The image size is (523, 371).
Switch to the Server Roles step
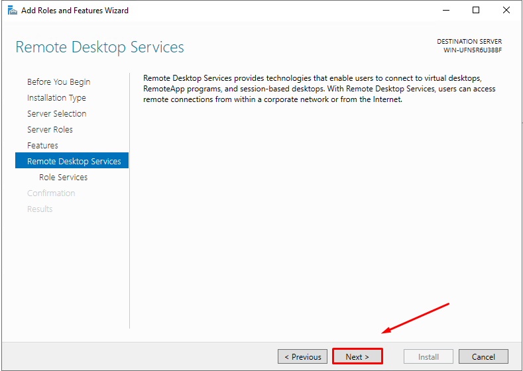pos(50,130)
